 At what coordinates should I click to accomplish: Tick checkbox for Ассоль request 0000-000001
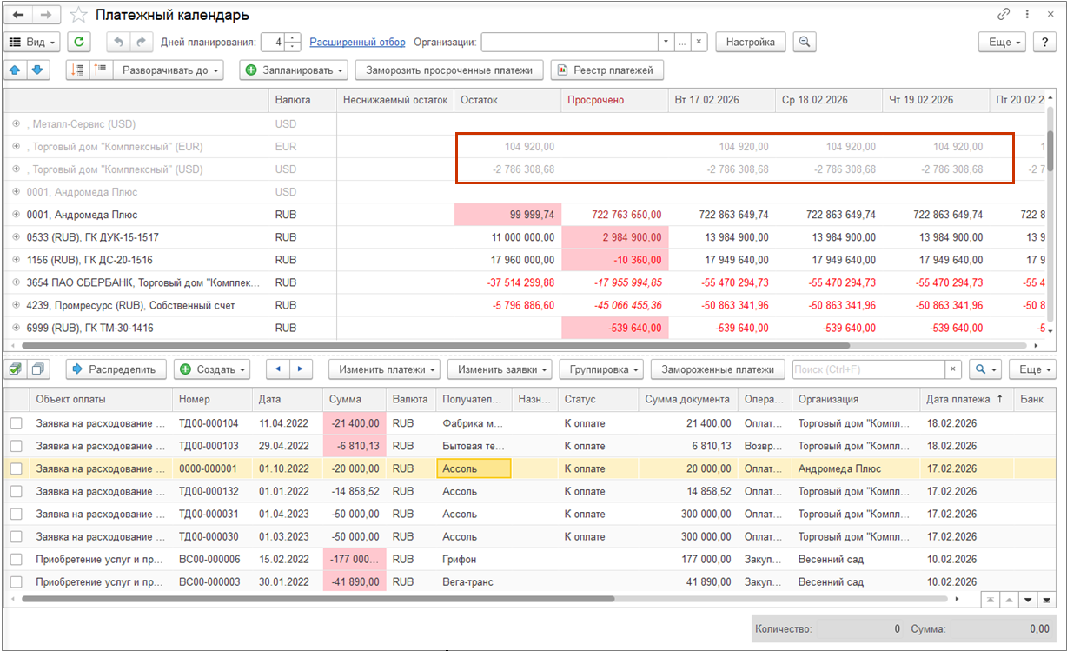tap(17, 468)
